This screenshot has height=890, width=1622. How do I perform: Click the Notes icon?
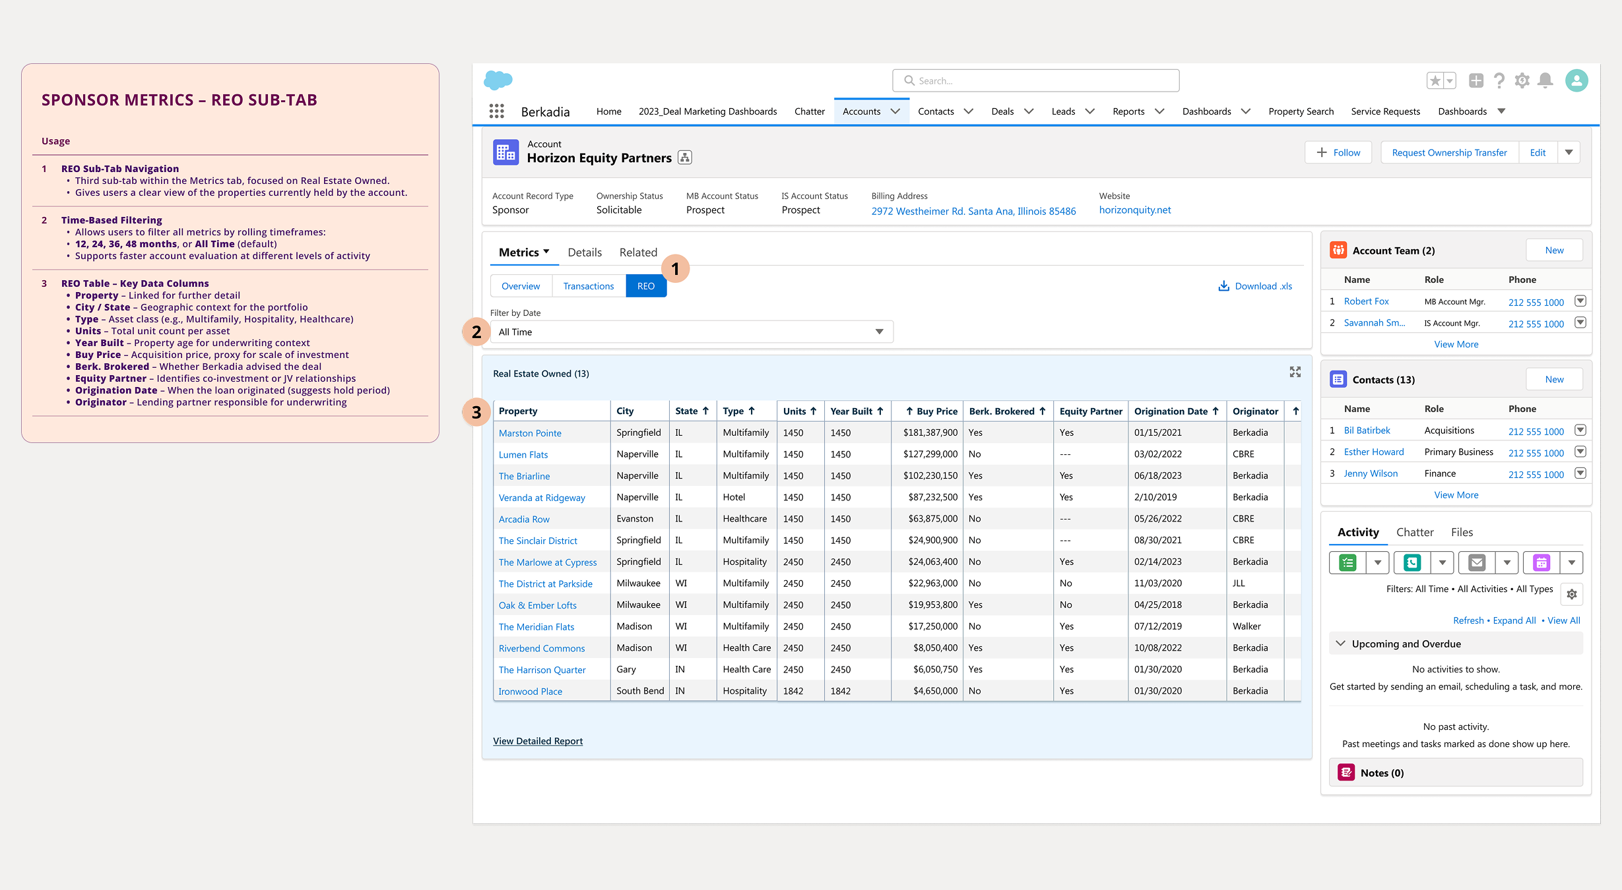(x=1346, y=773)
